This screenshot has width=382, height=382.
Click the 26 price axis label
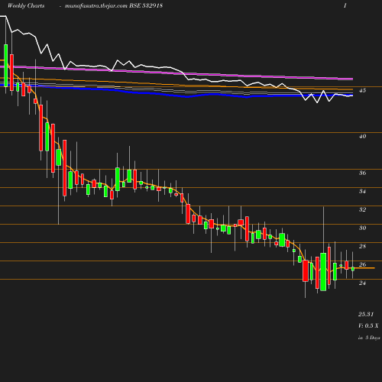[x=362, y=264]
